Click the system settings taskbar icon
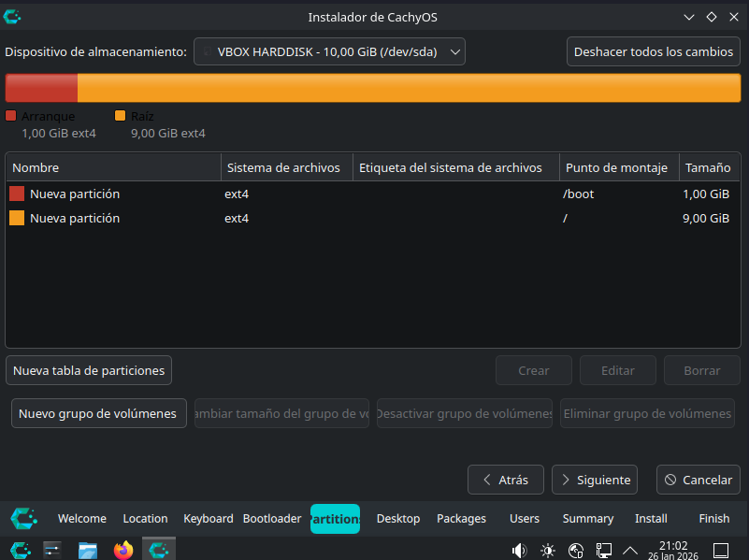749x560 pixels. coord(53,550)
